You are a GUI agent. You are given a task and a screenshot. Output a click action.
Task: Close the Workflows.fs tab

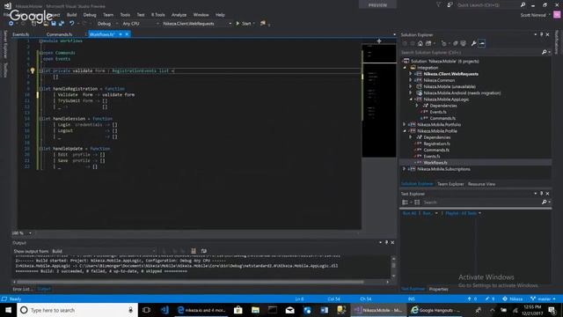tap(127, 34)
